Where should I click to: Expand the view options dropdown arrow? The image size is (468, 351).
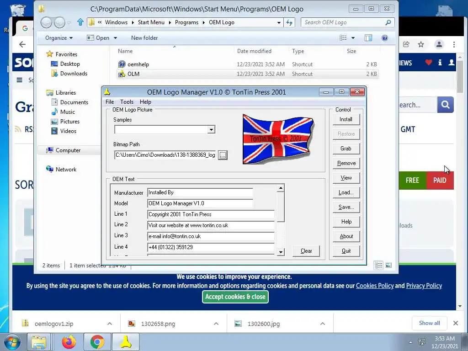[353, 38]
